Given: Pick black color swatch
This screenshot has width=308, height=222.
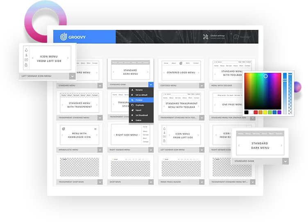Looking at the screenshot, I should [x=246, y=112].
